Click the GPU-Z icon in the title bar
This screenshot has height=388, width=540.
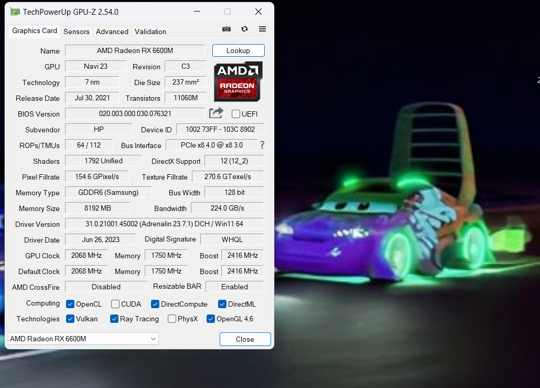point(14,11)
